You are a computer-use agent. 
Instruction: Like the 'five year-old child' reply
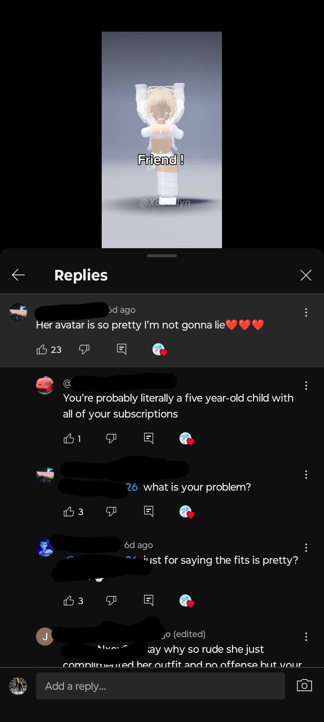[69, 439]
